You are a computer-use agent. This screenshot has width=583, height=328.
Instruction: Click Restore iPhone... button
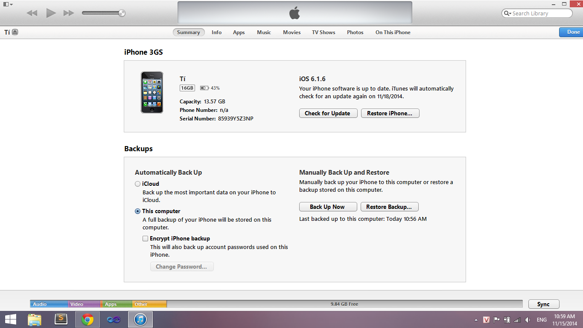[390, 113]
